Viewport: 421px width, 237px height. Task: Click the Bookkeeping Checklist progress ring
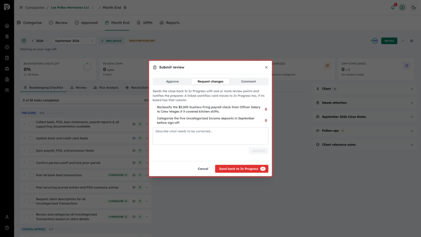pos(87,67)
